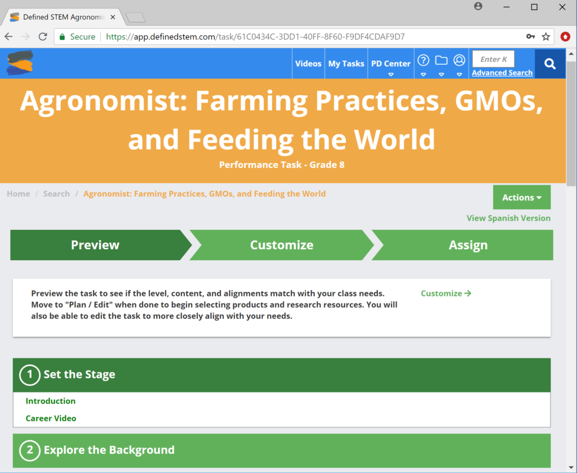Click the Chrome profile avatar icon
Screen dimensions: 577x473
click(x=478, y=7)
